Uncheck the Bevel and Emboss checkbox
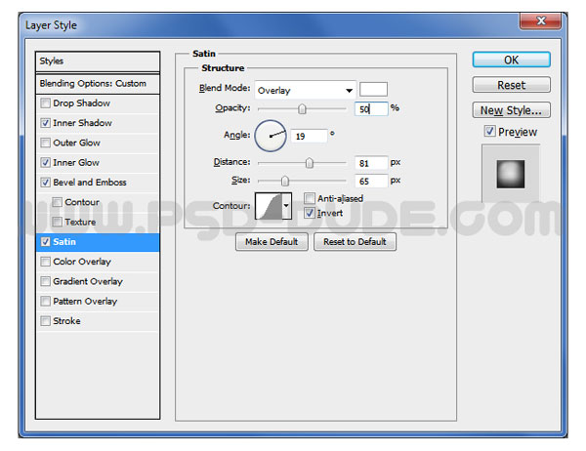 [x=45, y=182]
